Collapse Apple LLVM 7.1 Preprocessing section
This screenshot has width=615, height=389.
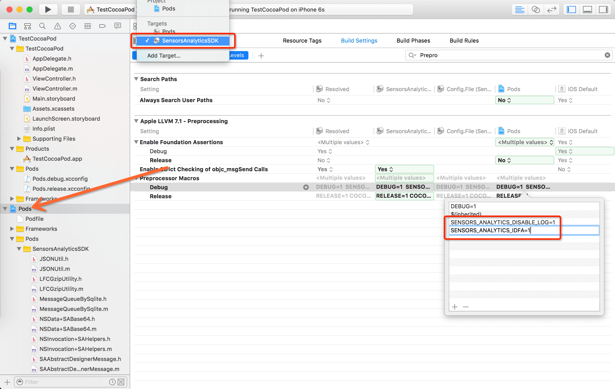(136, 121)
